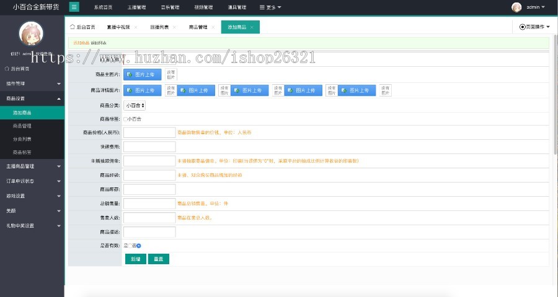Switch to the 回播列表 tab
Screen dimensions: 558x297
tap(159, 27)
